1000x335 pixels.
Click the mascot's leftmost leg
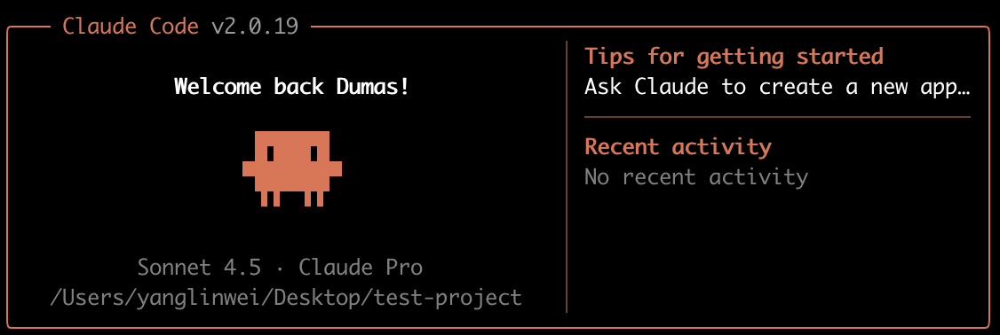point(265,199)
